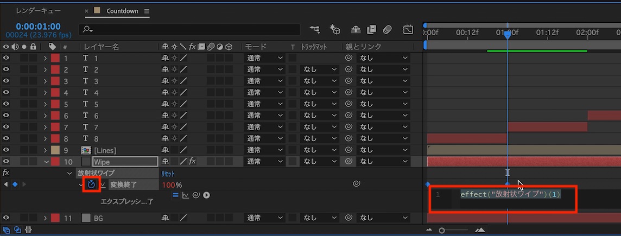Switch to the レンダーキュー tab

(x=39, y=11)
